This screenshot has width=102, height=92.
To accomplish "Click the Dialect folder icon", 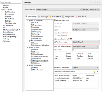I will [x=32, y=23].
